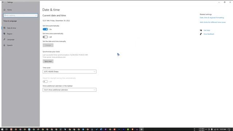Open Date, time & regional formatting link
233x131 pixels.
click(x=212, y=18)
